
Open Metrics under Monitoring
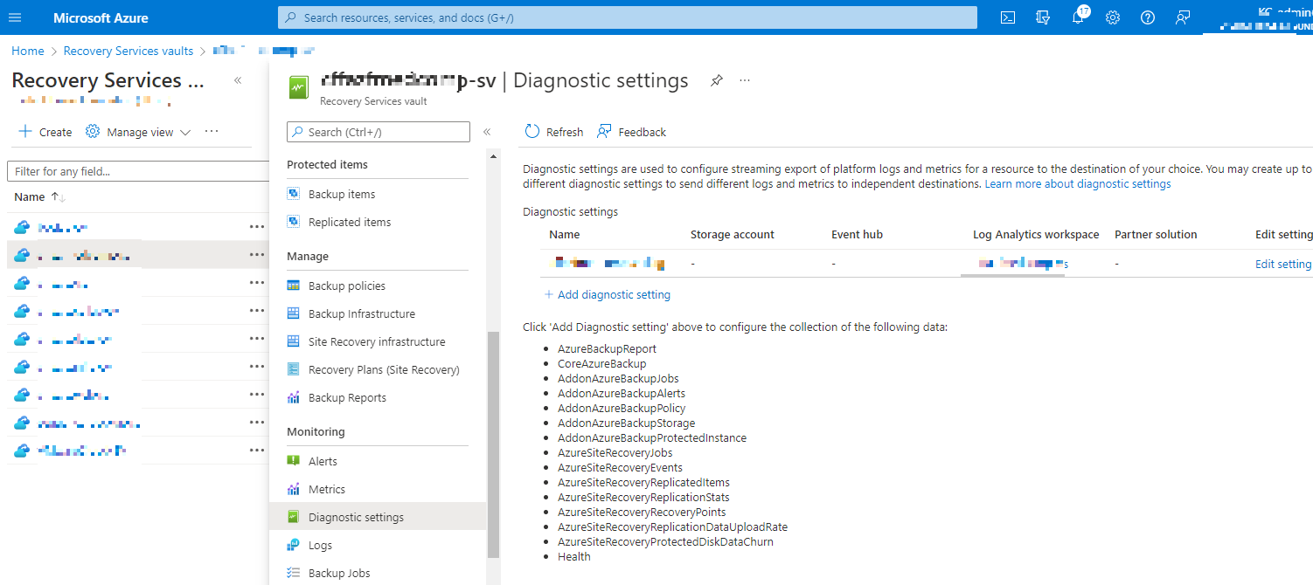(x=327, y=489)
